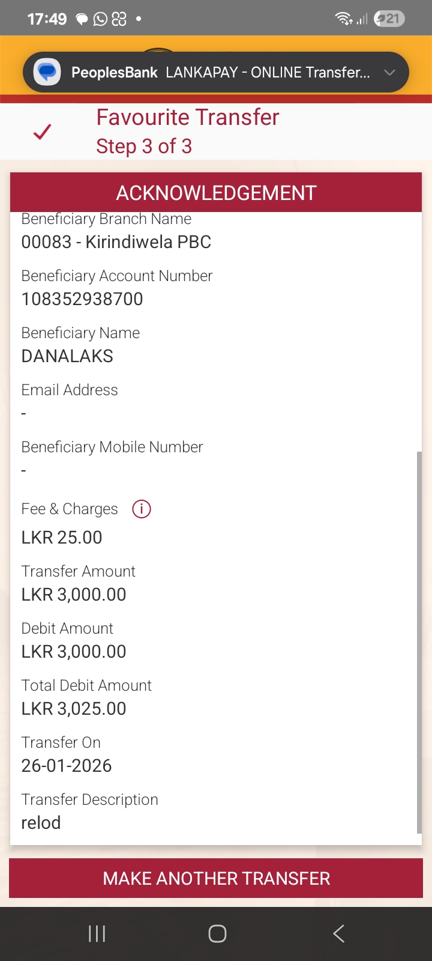432x961 pixels.
Task: Tap the Acknowledgement section header
Action: [x=216, y=193]
